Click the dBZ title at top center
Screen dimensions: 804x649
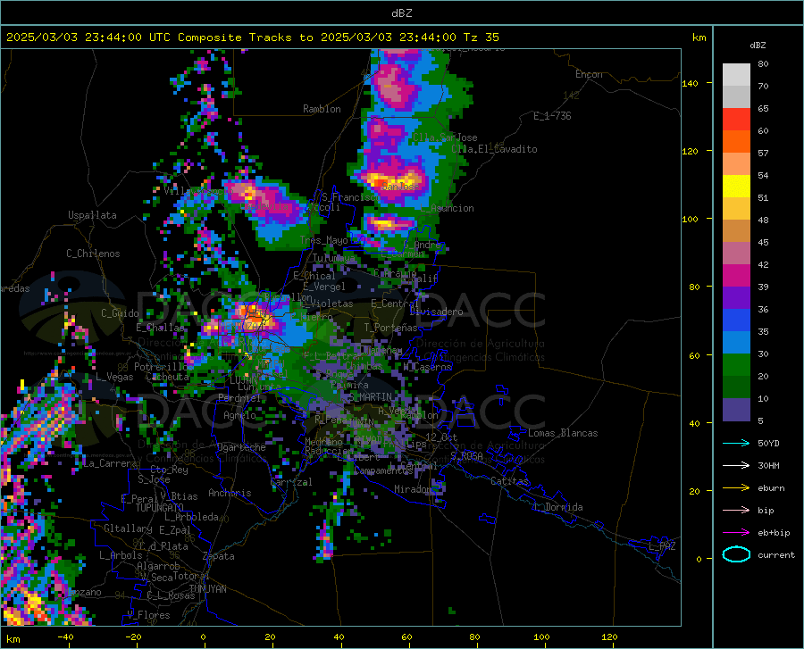pyautogui.click(x=401, y=13)
